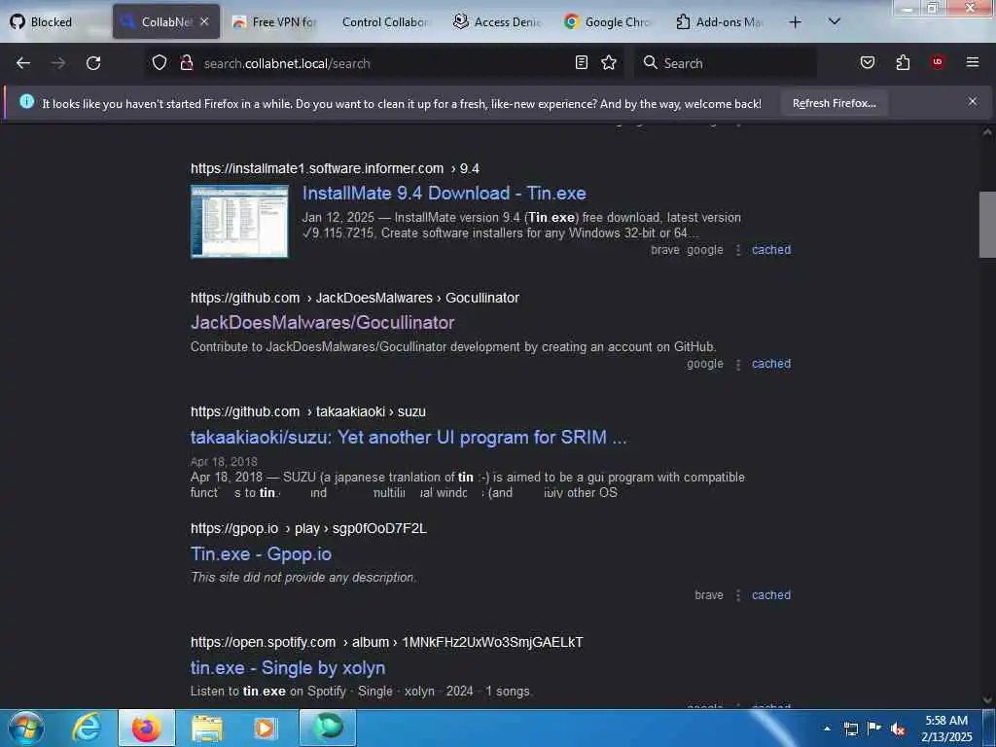Click the muted volume tray icon
996x747 pixels.
click(898, 729)
